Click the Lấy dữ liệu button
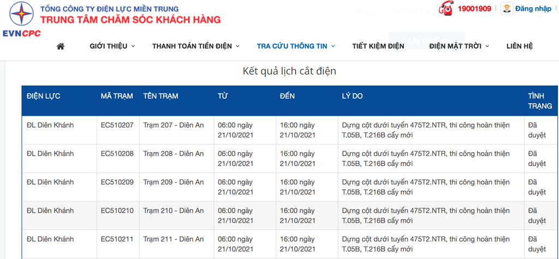Image resolution: width=559 pixels, height=259 pixels. [x=426, y=40]
